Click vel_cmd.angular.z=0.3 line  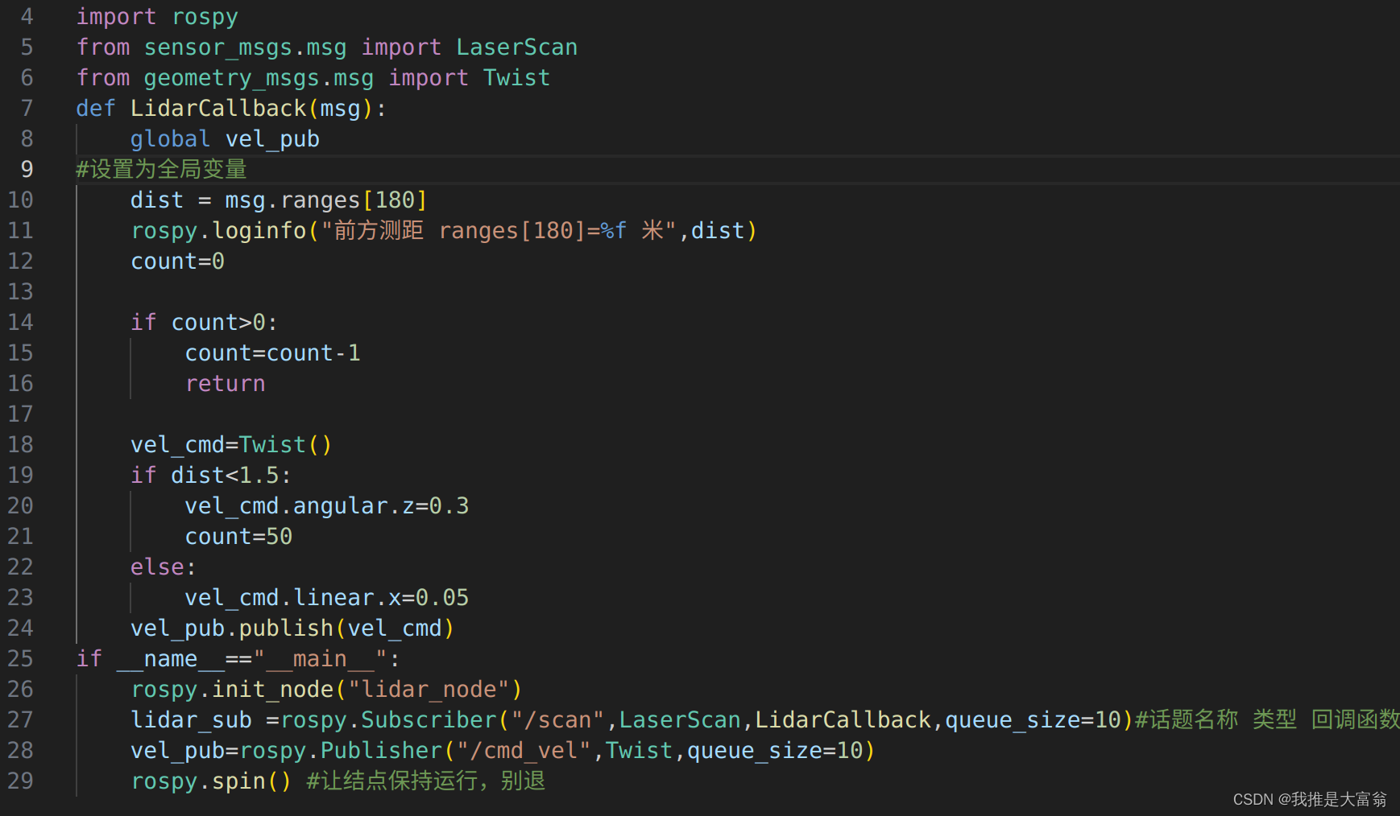(326, 506)
